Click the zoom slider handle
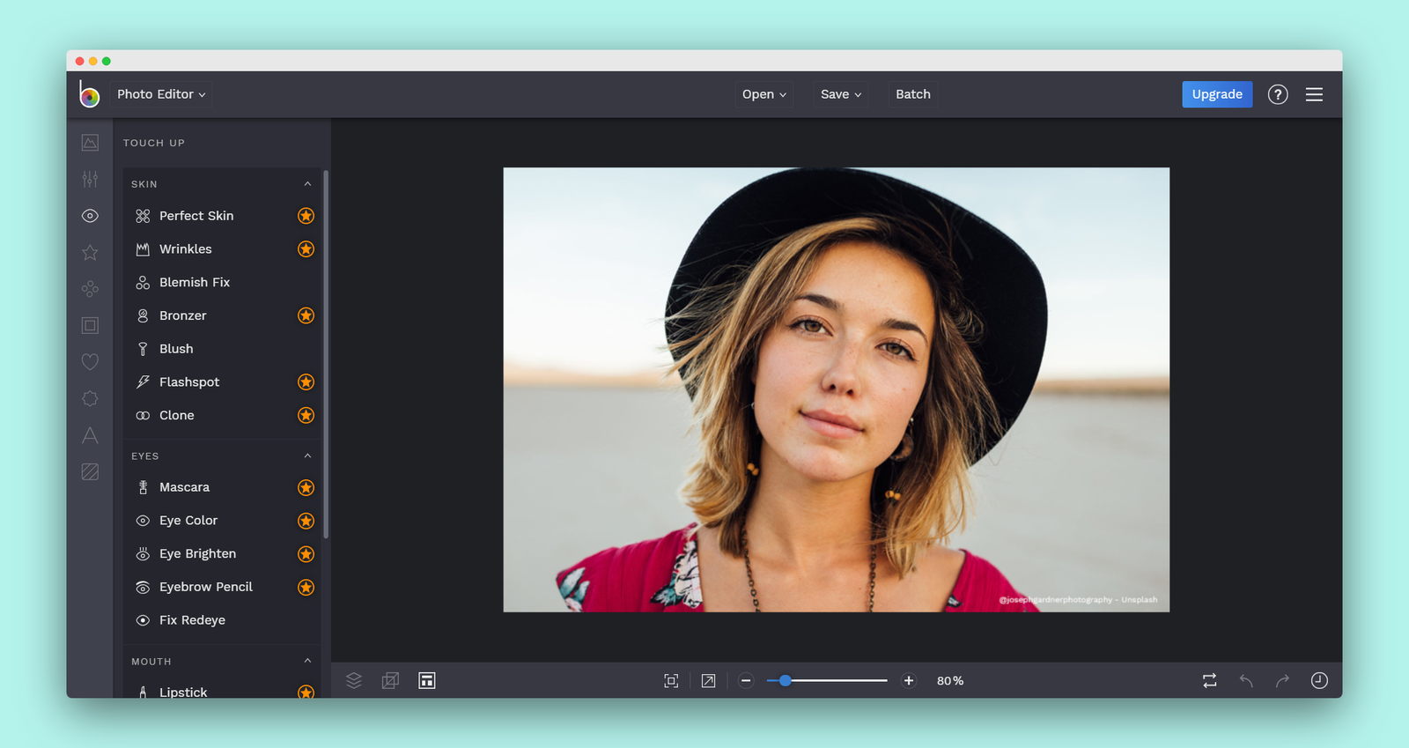The width and height of the screenshot is (1409, 748). tap(786, 681)
